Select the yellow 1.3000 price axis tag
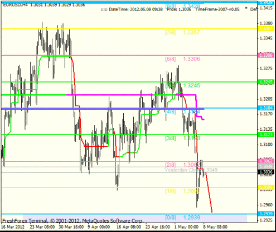 (x=266, y=187)
